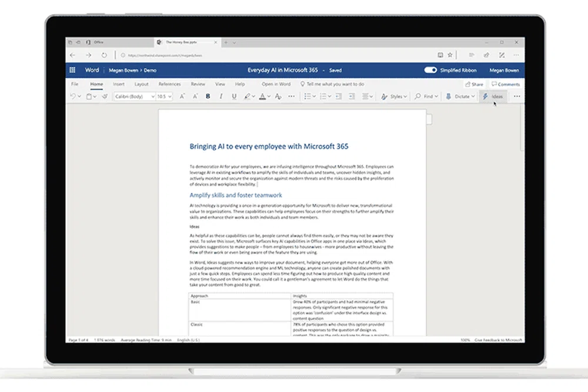Click the grow font size icon
Screen dimensions: 588x392
click(x=182, y=96)
